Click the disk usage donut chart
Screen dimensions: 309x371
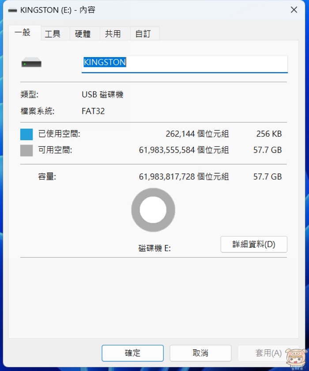tap(153, 210)
